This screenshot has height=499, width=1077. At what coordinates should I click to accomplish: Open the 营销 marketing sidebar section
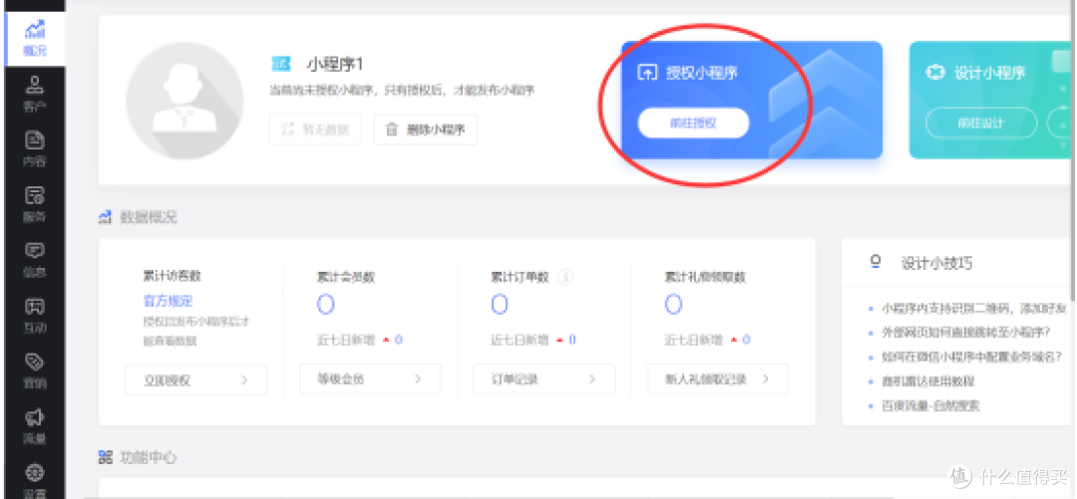point(35,371)
